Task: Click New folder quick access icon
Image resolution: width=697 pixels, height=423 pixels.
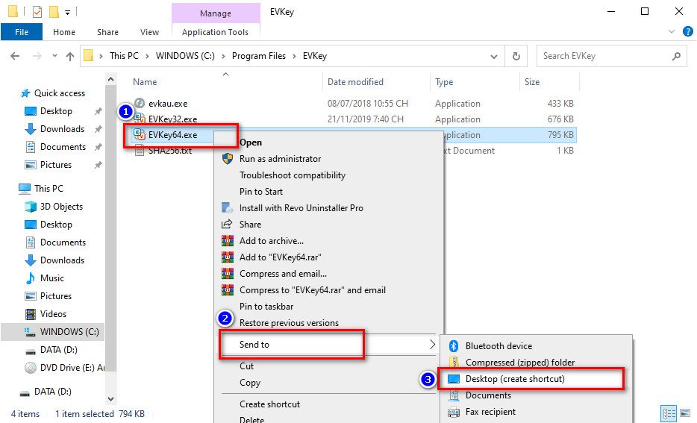Action: pyautogui.click(x=54, y=11)
